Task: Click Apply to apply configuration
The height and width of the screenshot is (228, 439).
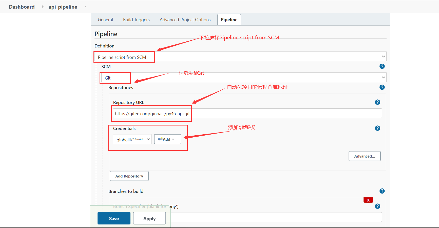Action: point(149,218)
